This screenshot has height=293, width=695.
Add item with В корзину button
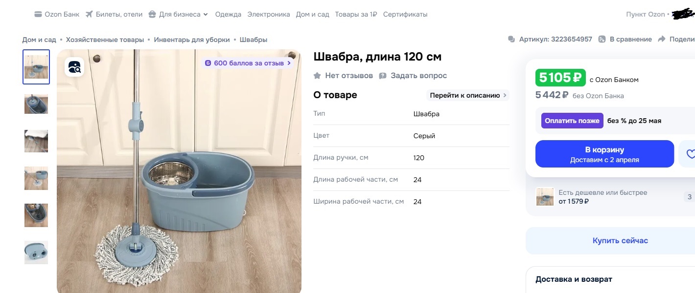[x=604, y=154]
